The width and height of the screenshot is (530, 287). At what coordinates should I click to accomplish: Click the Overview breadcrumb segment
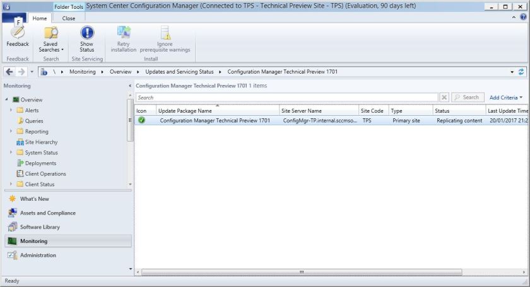[x=121, y=72]
